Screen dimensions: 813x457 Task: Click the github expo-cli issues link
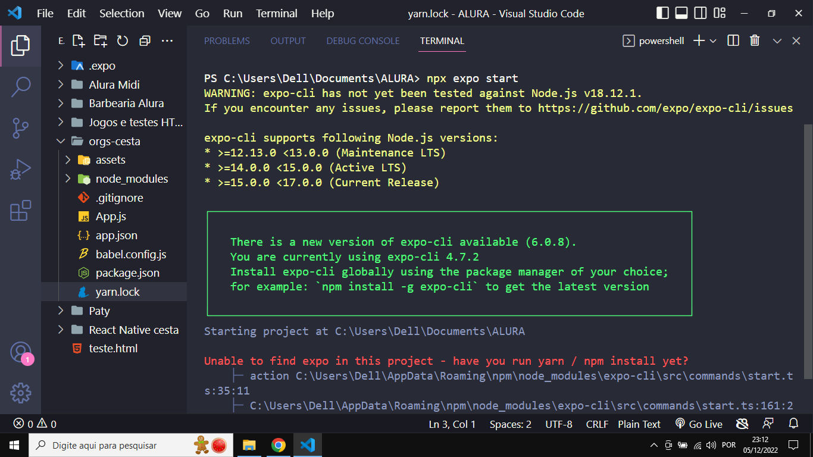tap(665, 108)
